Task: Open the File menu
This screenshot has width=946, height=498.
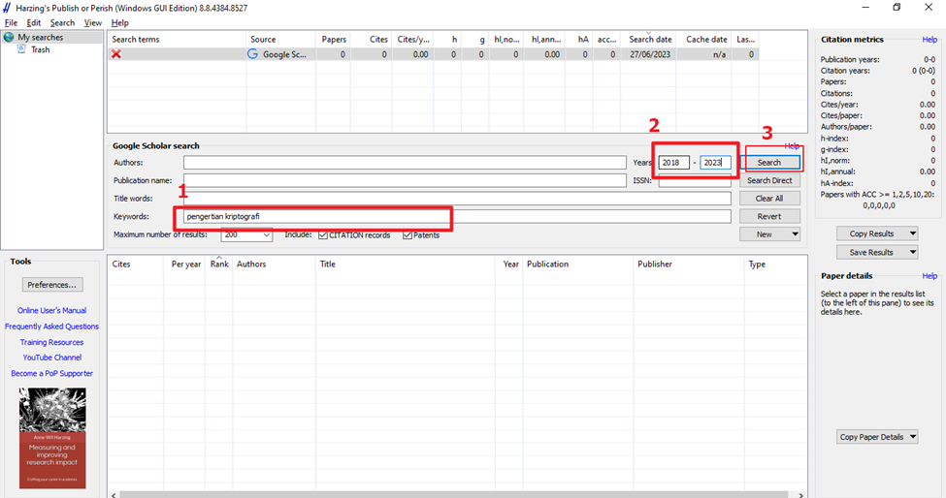Action: pyautogui.click(x=11, y=23)
